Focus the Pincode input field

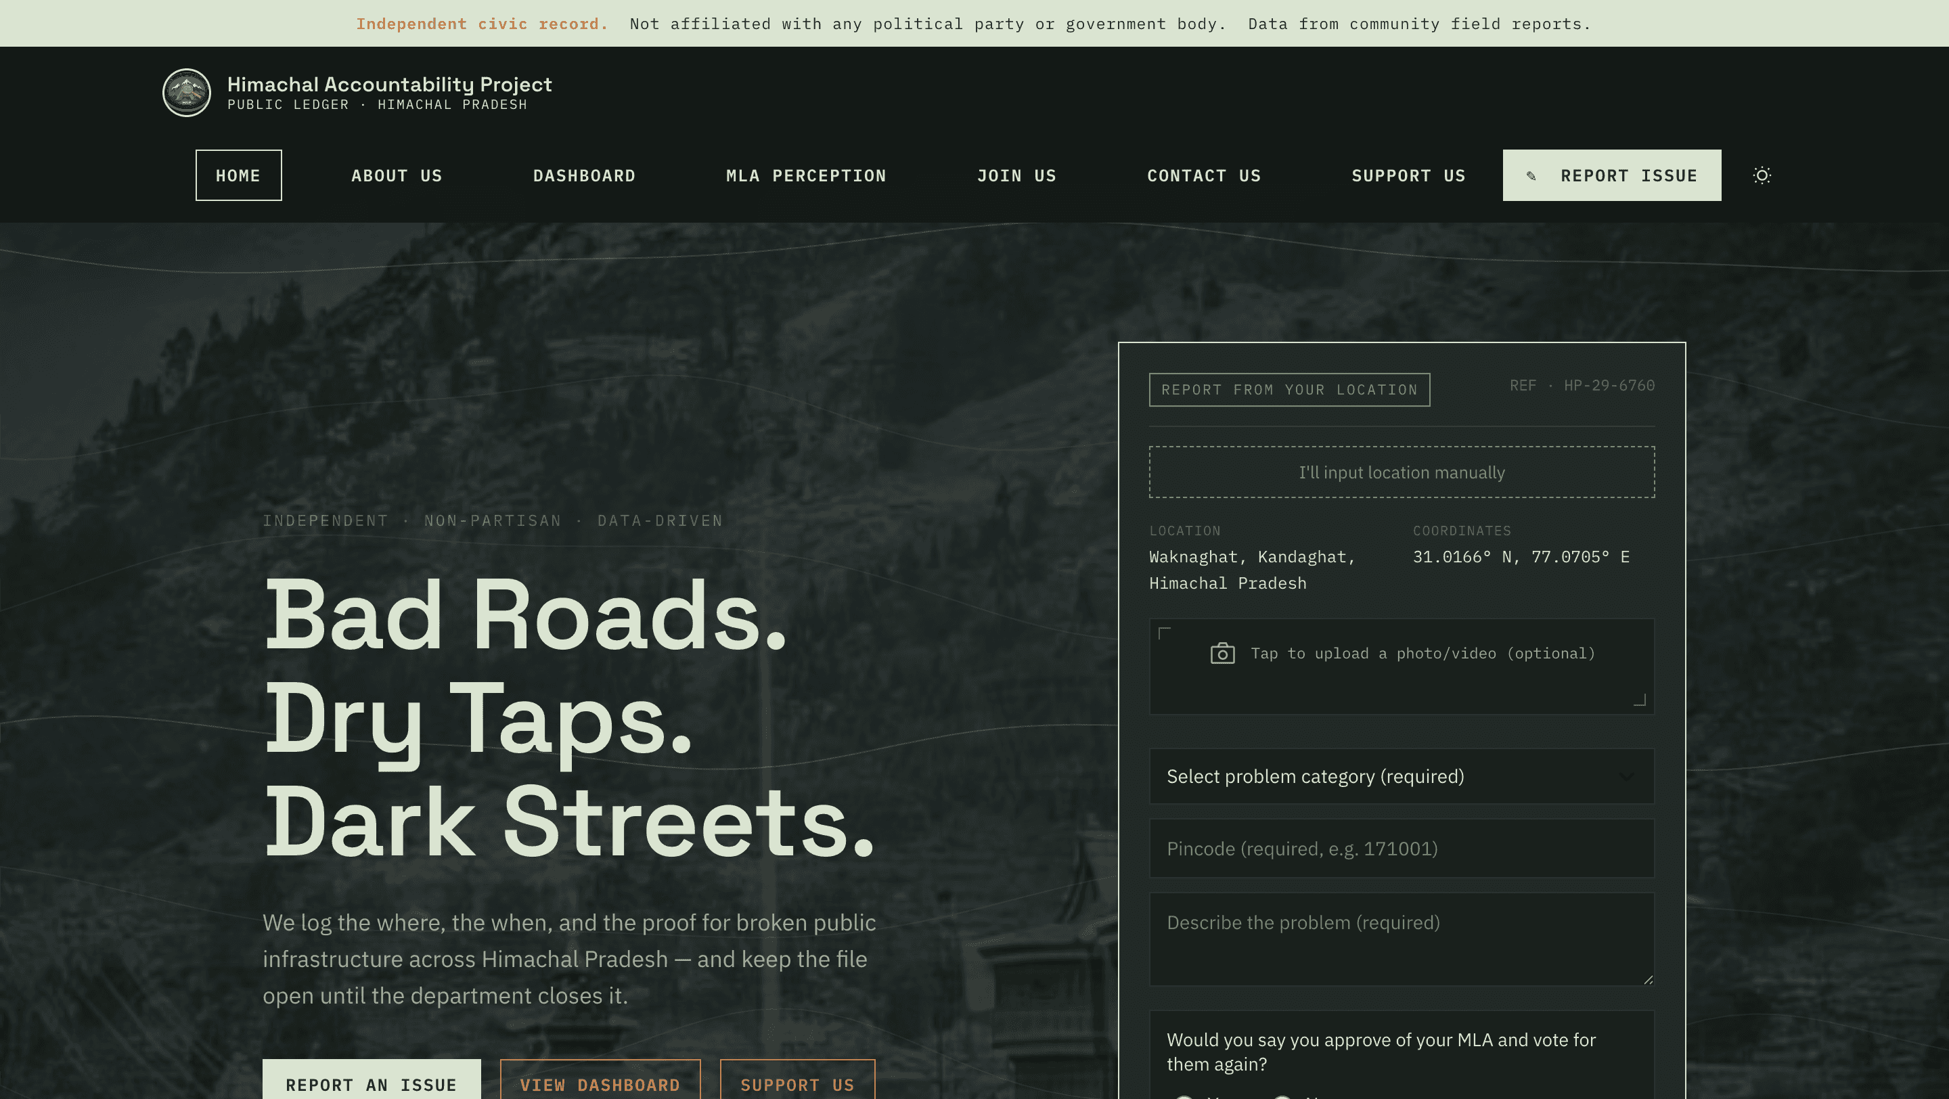click(1402, 849)
